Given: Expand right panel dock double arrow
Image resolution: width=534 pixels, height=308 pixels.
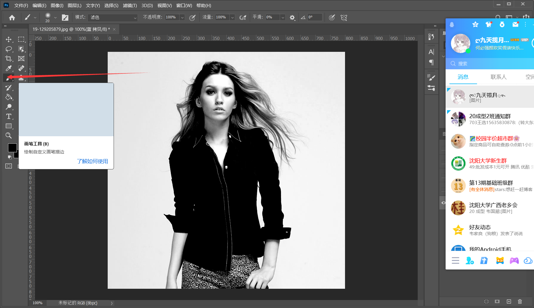Looking at the screenshot, I should click(435, 26).
